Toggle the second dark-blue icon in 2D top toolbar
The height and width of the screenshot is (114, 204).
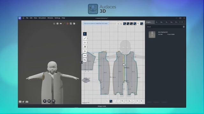[x=128, y=24]
